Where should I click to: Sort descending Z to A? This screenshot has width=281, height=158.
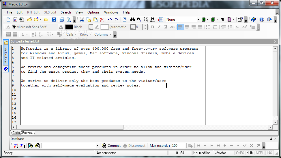(40, 34)
